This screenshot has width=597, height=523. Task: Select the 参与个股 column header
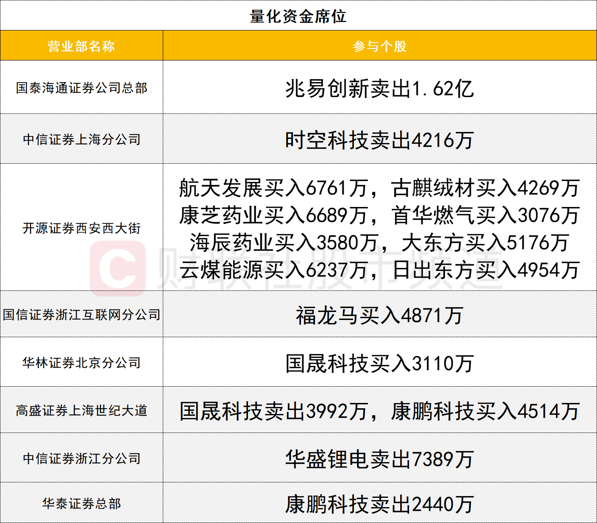point(379,46)
